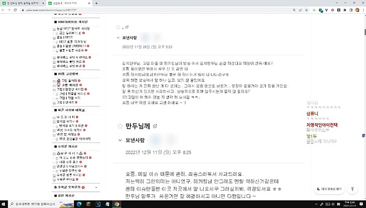
Task: Expand the 우왁굳 도와주기 sidebar section arrow
Action: 96,187
